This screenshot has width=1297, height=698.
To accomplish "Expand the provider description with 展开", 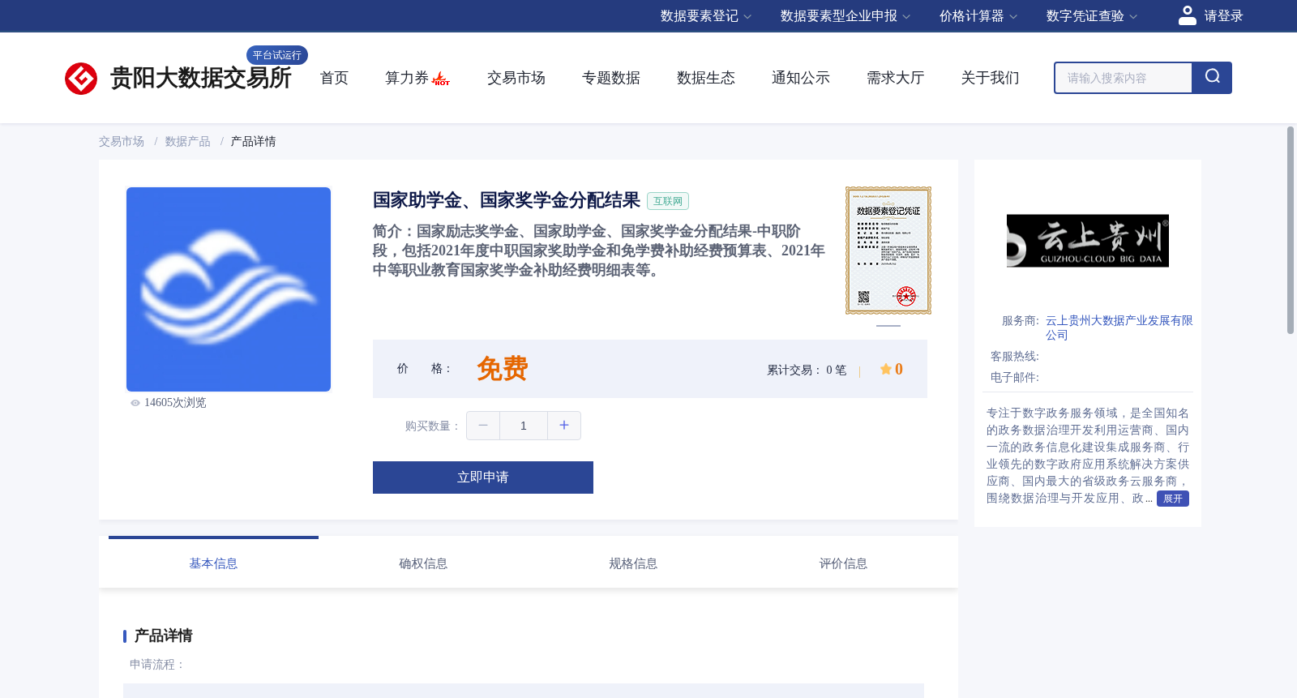I will point(1173,499).
